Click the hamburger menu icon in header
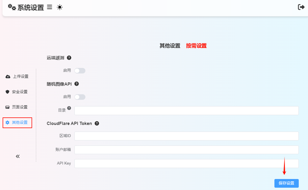The height and width of the screenshot is (190, 308). (50, 7)
